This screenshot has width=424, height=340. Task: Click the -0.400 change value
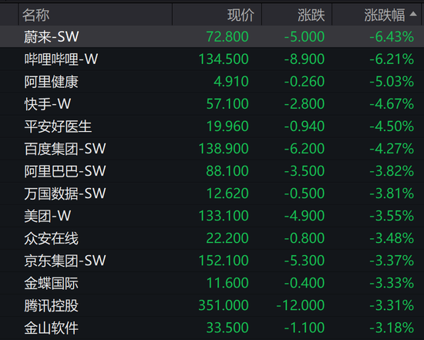305,283
